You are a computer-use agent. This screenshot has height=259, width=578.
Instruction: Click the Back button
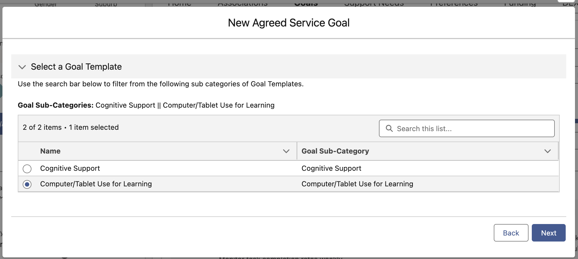click(x=511, y=232)
